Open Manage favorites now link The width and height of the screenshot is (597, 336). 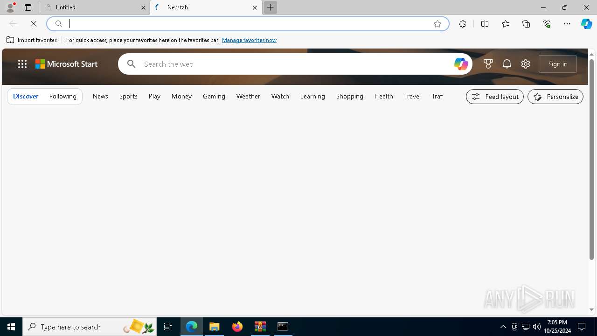(x=249, y=40)
